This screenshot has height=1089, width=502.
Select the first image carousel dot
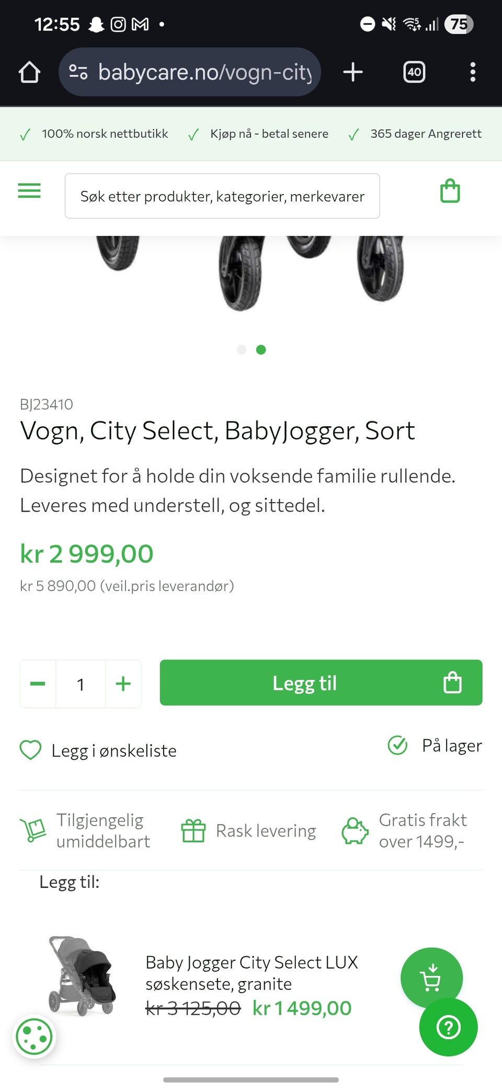[241, 350]
